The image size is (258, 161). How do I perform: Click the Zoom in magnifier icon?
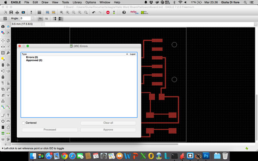click(68, 12)
